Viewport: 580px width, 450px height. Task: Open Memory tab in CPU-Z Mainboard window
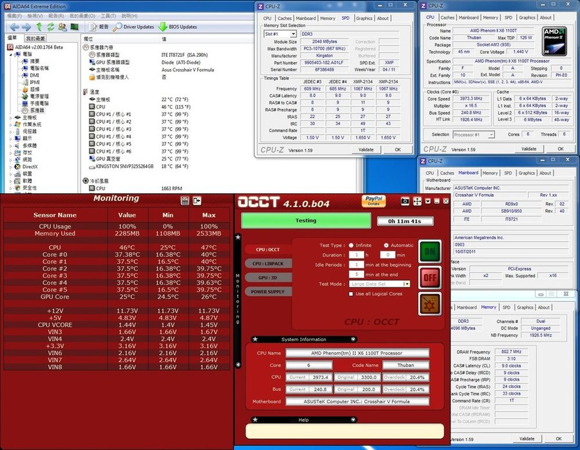(x=490, y=173)
